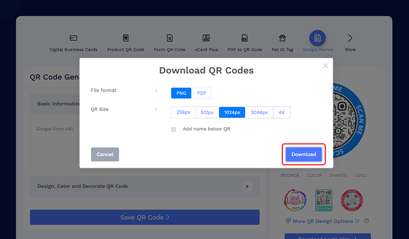Image resolution: width=409 pixels, height=239 pixels.
Task: Pick the red circular sticker design
Action: [352, 200]
